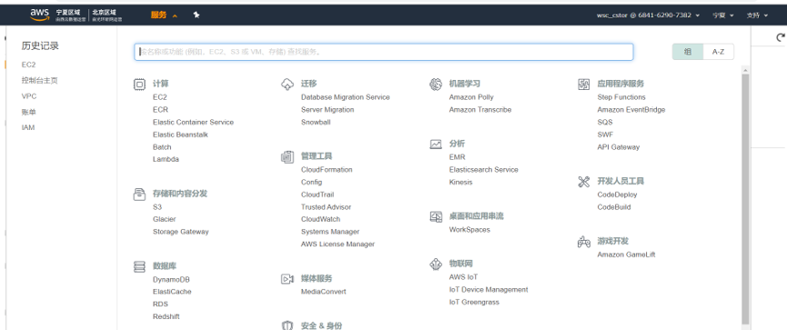Screen dimensions: 787x330
Task: Open AWS License Manager
Action: (x=338, y=245)
